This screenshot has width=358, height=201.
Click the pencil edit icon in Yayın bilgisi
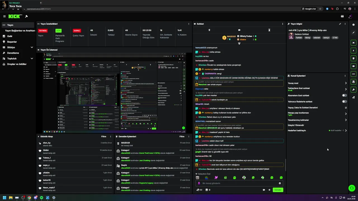340,24
